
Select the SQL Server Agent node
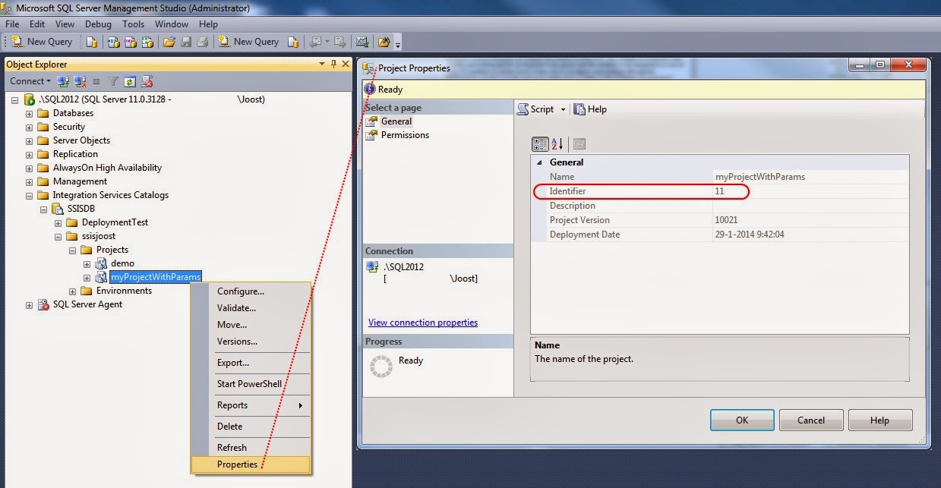(87, 304)
